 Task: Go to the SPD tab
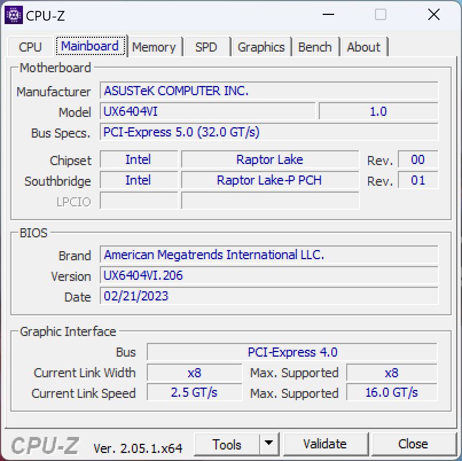(x=206, y=47)
